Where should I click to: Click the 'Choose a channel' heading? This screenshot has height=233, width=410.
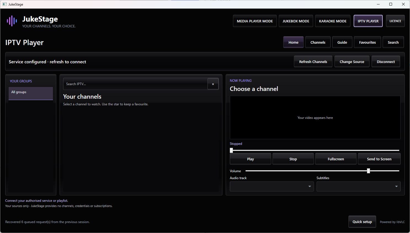(x=254, y=89)
